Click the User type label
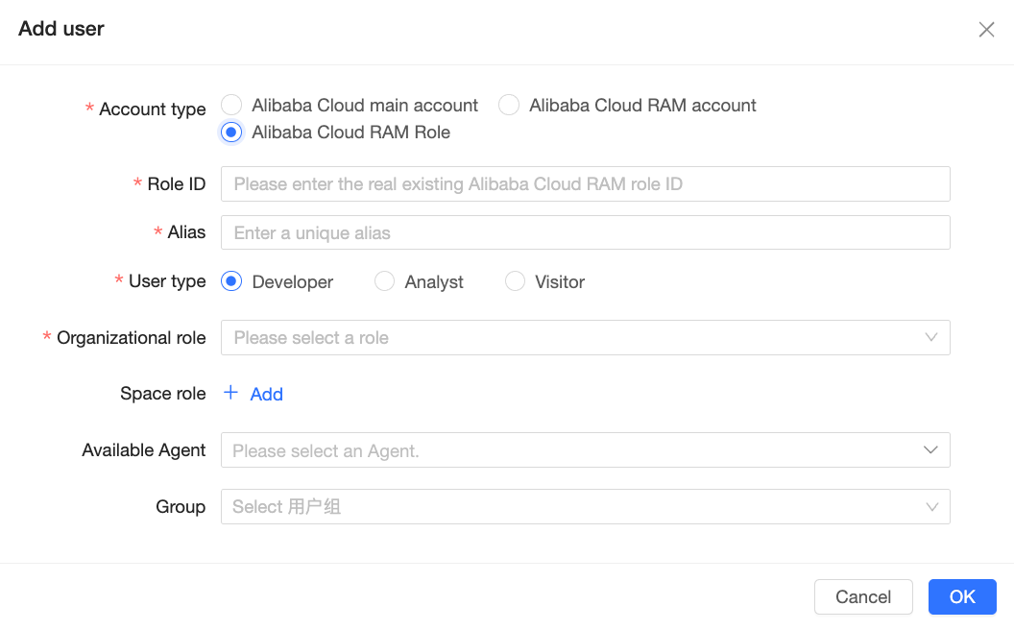The width and height of the screenshot is (1014, 630). (x=167, y=281)
